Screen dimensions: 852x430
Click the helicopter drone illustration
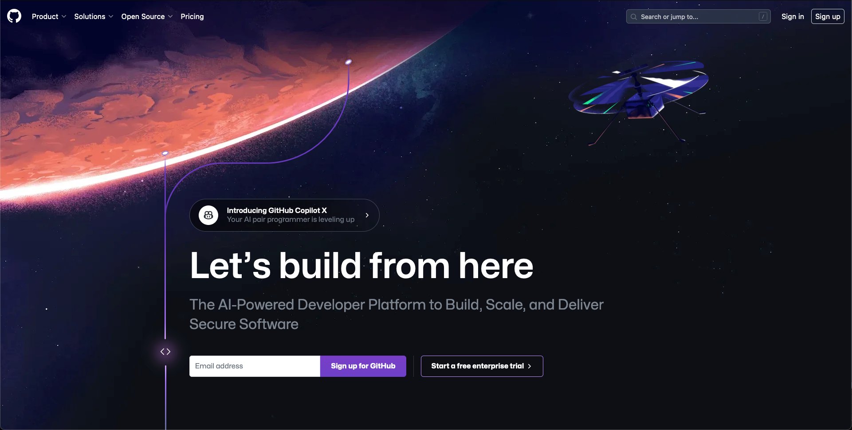(x=639, y=100)
